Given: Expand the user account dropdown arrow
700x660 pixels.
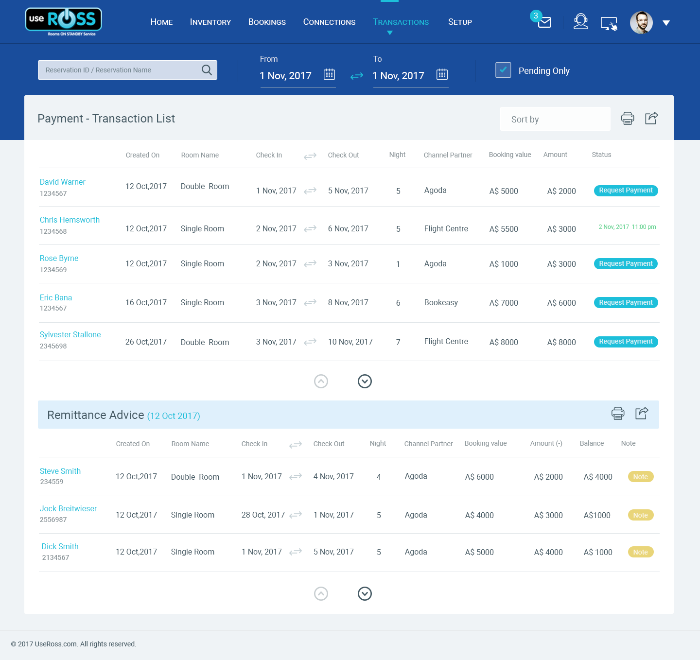Looking at the screenshot, I should 666,23.
